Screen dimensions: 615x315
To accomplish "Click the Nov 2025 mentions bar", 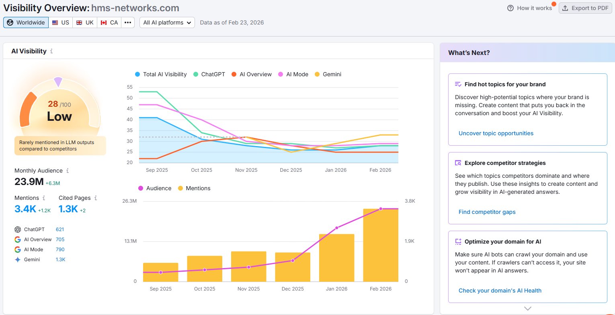I will [248, 266].
